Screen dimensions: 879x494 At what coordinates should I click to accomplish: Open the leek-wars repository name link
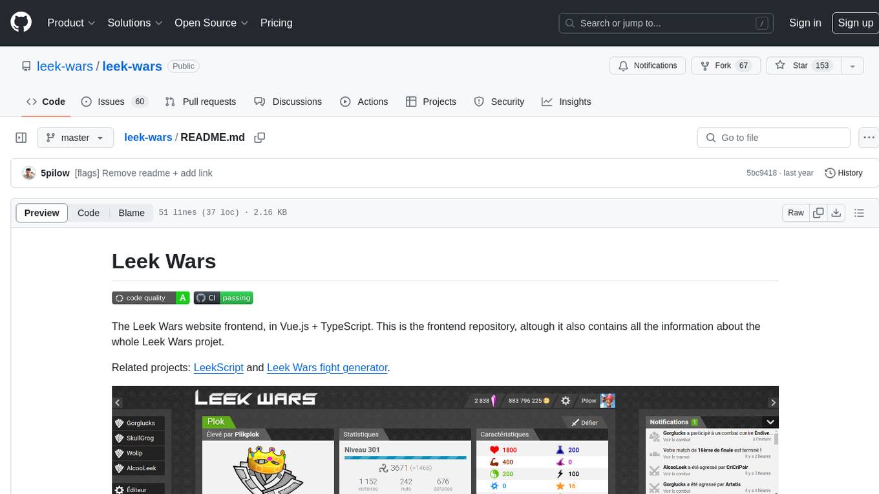(x=132, y=66)
